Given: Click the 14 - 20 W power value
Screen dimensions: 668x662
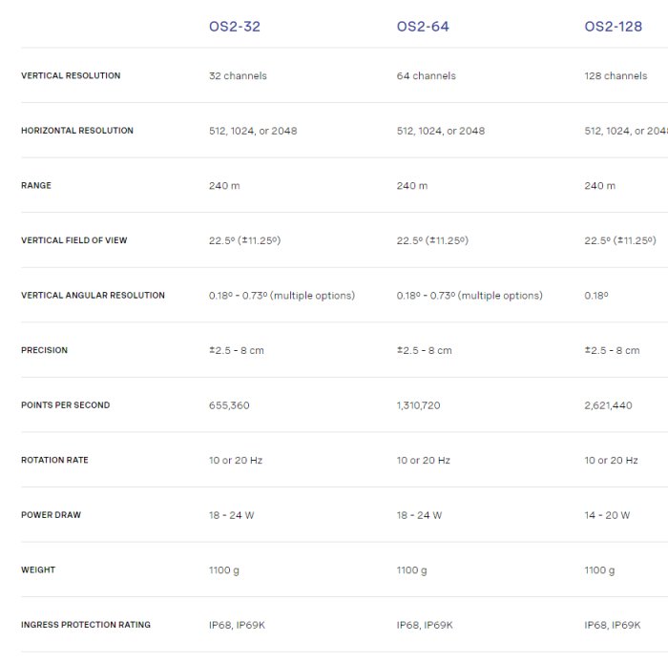Looking at the screenshot, I should (x=607, y=515).
